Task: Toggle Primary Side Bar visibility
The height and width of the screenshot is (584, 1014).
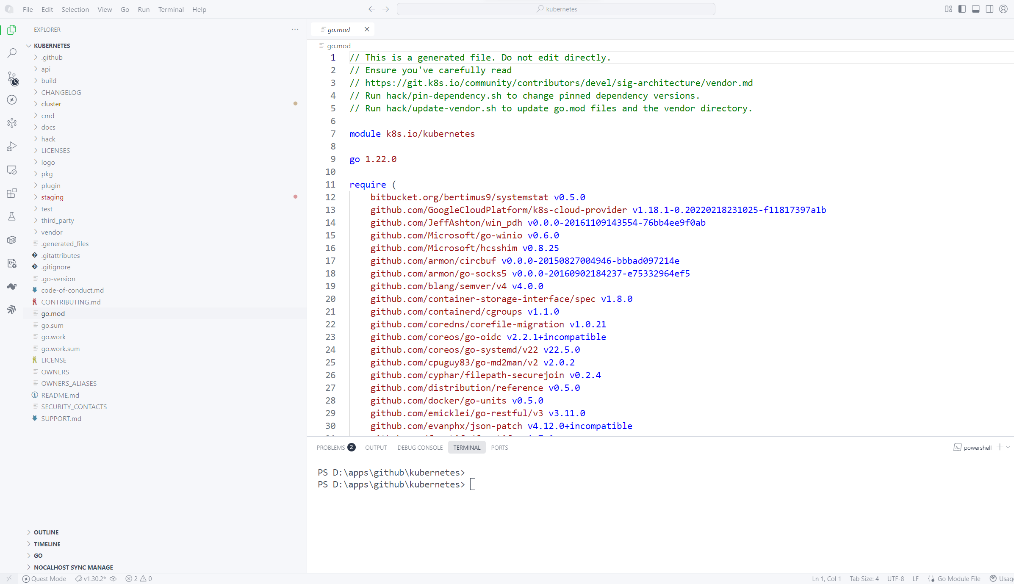Action: click(962, 9)
